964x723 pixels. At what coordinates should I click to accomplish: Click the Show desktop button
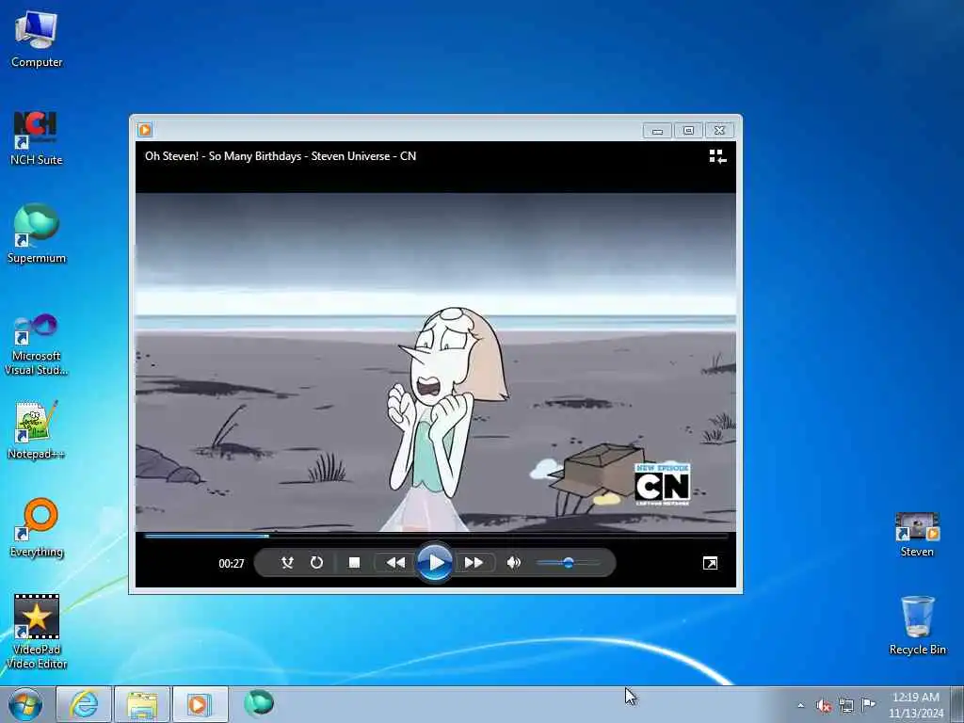(x=957, y=705)
